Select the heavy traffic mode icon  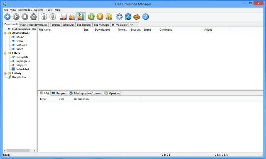(81, 17)
